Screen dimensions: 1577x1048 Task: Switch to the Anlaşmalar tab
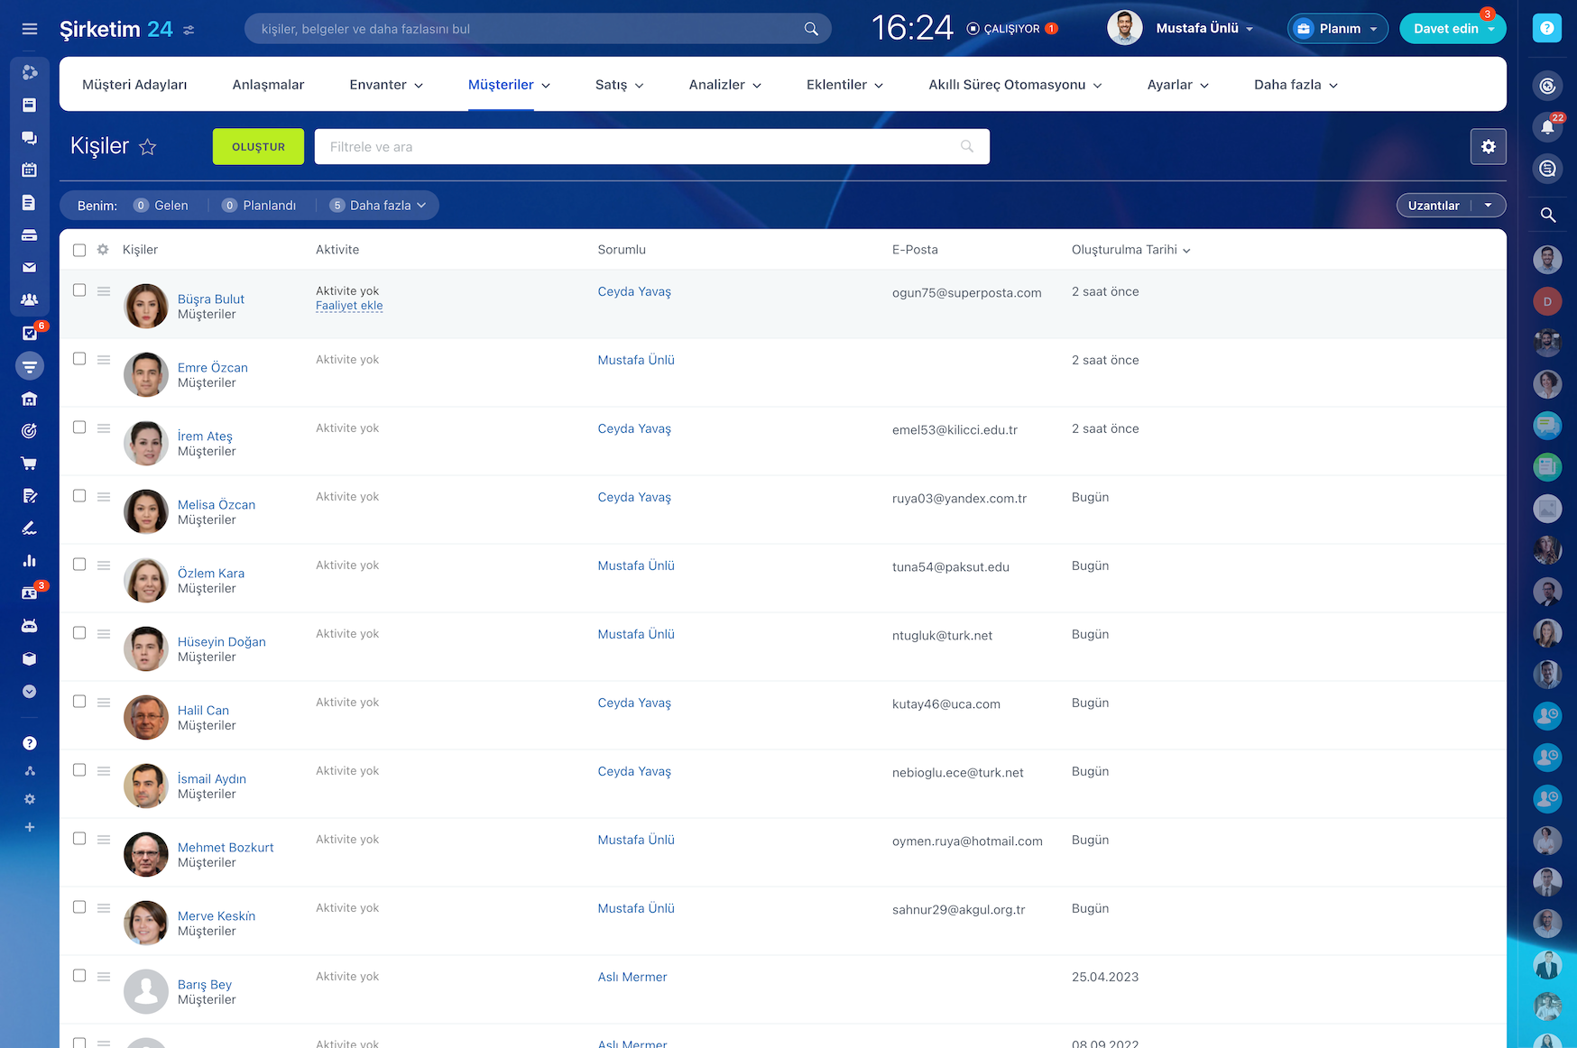(x=268, y=85)
